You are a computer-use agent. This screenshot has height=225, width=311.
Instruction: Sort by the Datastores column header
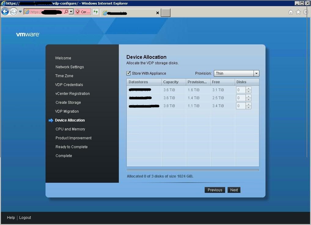pyautogui.click(x=144, y=82)
